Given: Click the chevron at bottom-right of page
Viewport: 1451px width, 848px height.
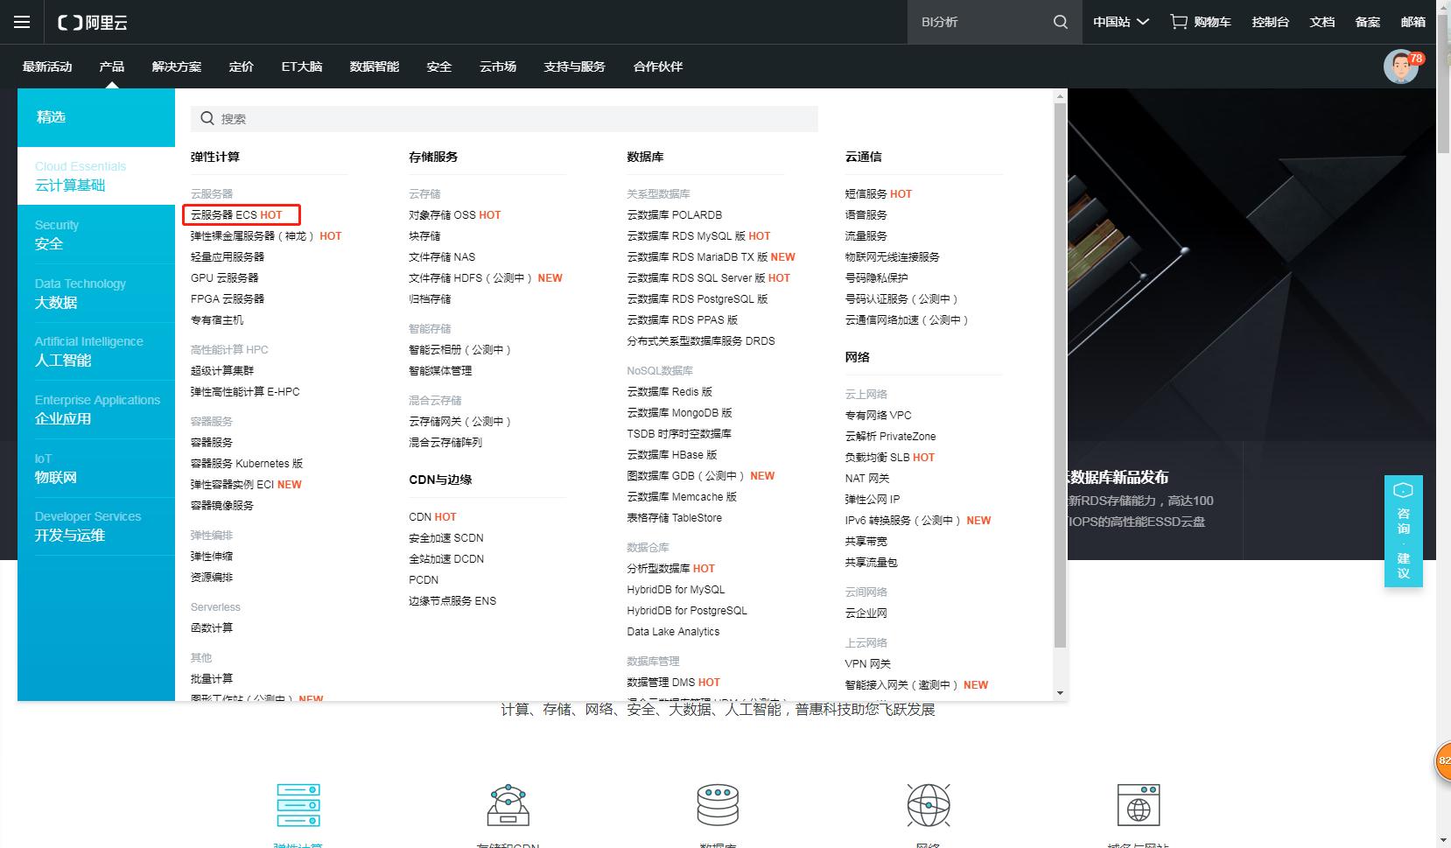Looking at the screenshot, I should pyautogui.click(x=1441, y=837).
